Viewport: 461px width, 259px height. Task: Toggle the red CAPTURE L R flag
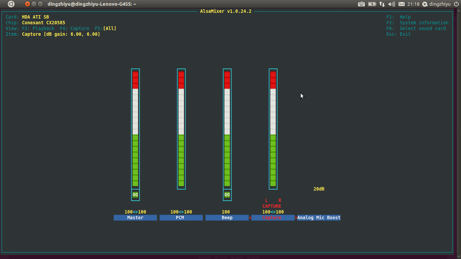pyautogui.click(x=272, y=203)
